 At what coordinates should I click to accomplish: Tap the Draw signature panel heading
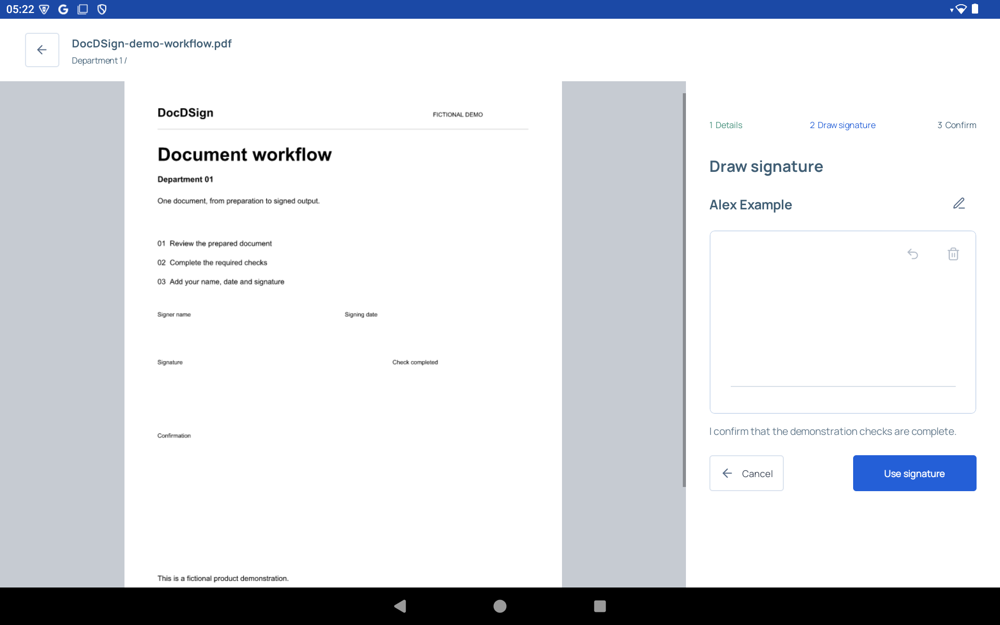pos(766,167)
